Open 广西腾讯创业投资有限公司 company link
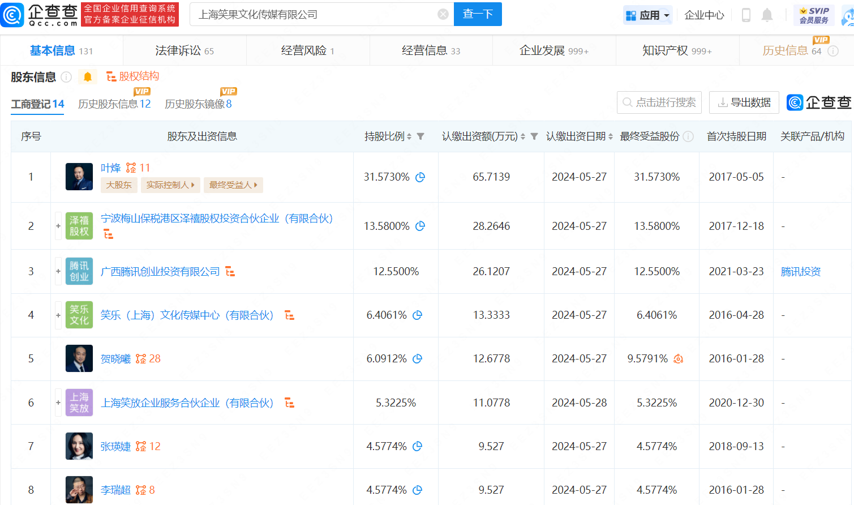 tap(160, 272)
